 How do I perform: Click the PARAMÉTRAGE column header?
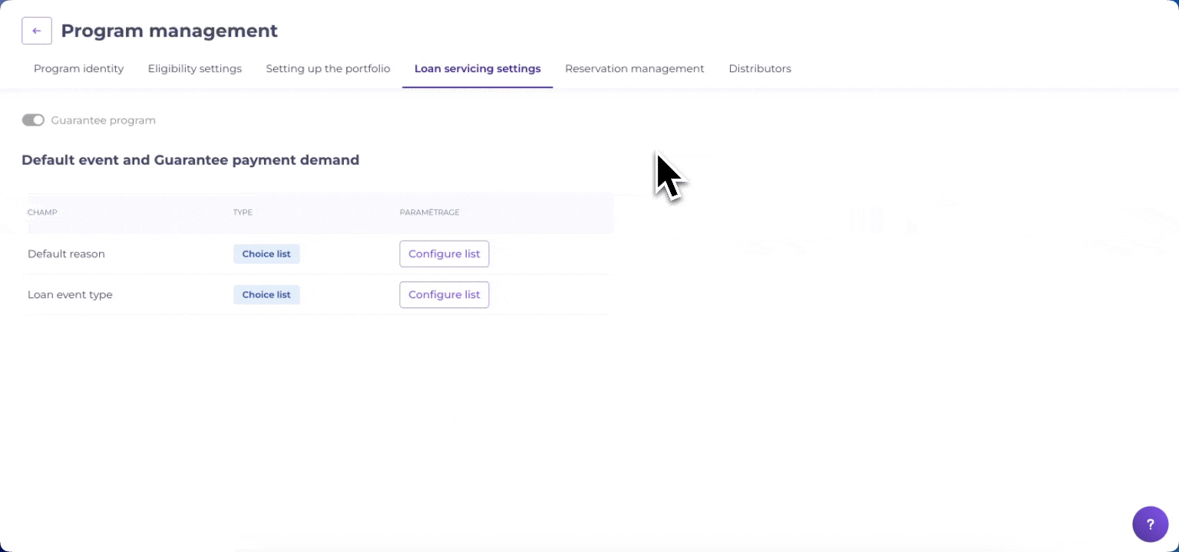(x=429, y=212)
